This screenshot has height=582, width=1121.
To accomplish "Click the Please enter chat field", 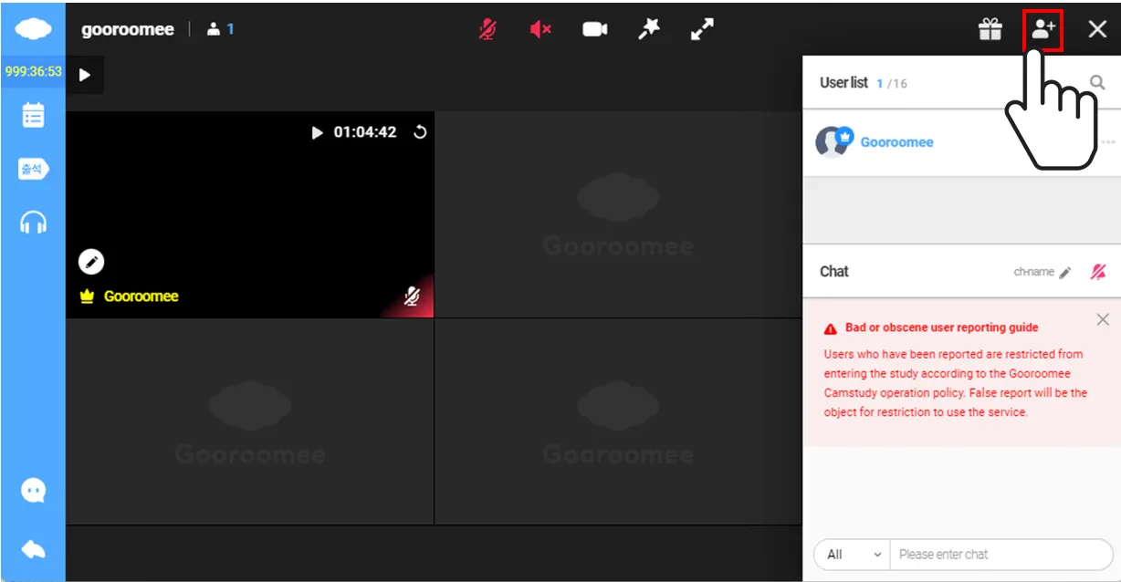I will tap(1001, 554).
